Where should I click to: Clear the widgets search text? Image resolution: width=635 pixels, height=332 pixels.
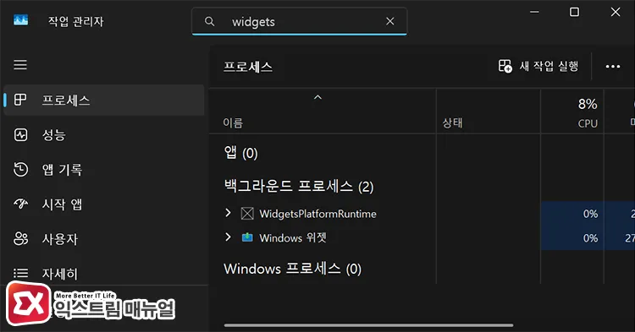coord(390,21)
